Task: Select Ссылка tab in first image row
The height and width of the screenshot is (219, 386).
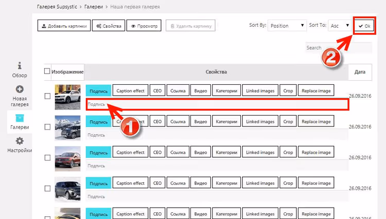Action: [x=178, y=90]
